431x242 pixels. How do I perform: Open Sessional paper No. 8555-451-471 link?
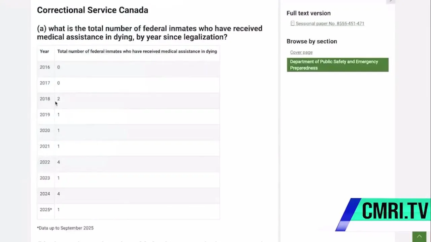click(330, 24)
